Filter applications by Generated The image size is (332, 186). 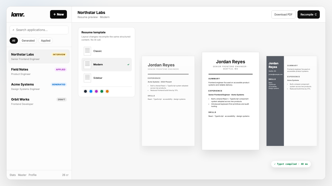[28, 41]
